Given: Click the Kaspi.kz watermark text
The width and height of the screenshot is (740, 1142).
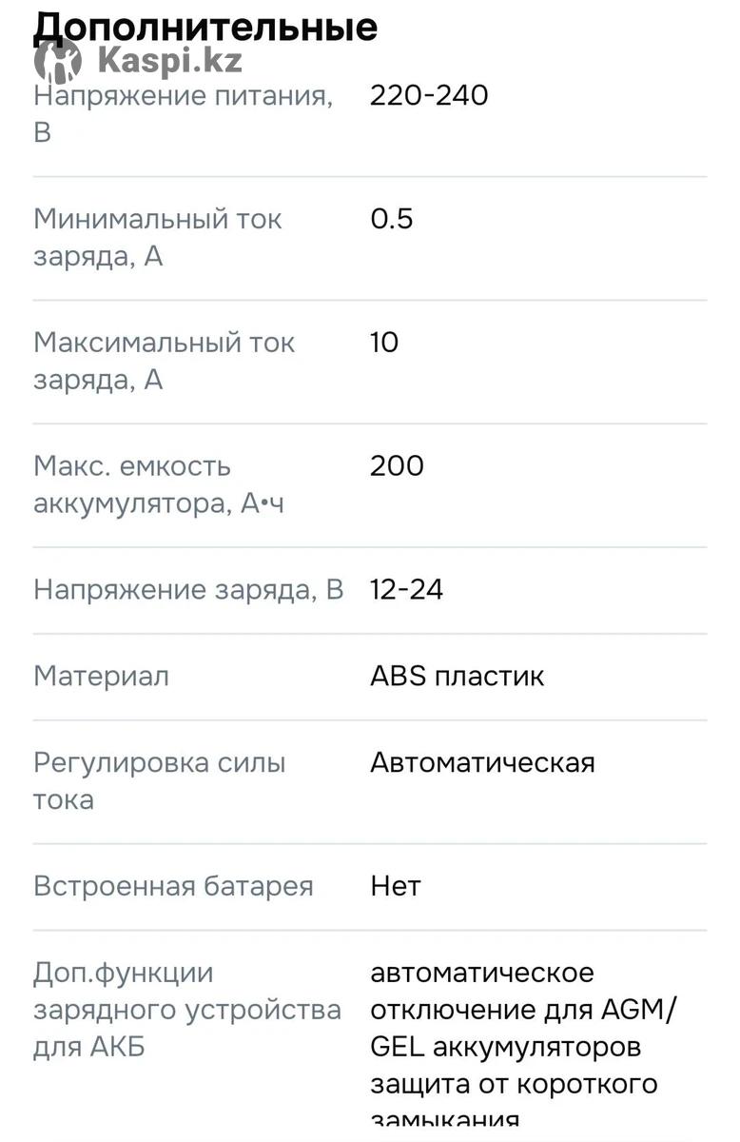Looking at the screenshot, I should point(169,62).
